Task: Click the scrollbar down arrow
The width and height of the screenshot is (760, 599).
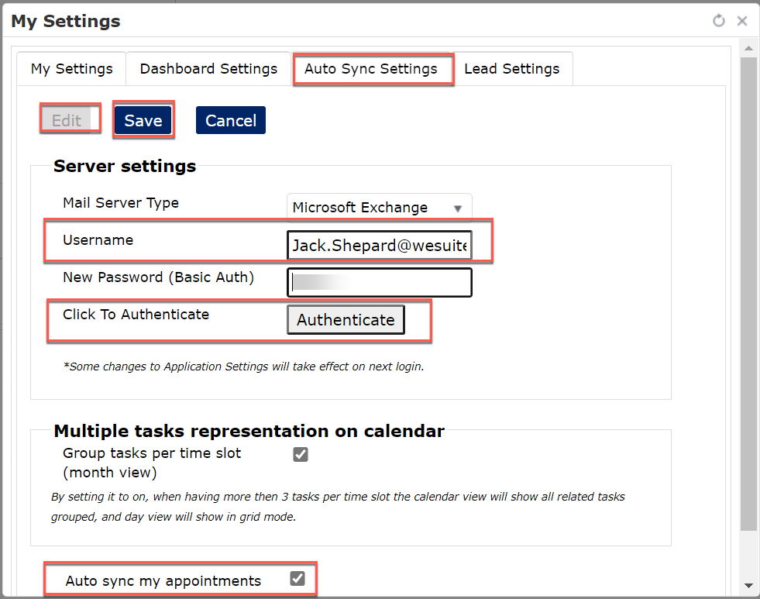Action: 748,587
